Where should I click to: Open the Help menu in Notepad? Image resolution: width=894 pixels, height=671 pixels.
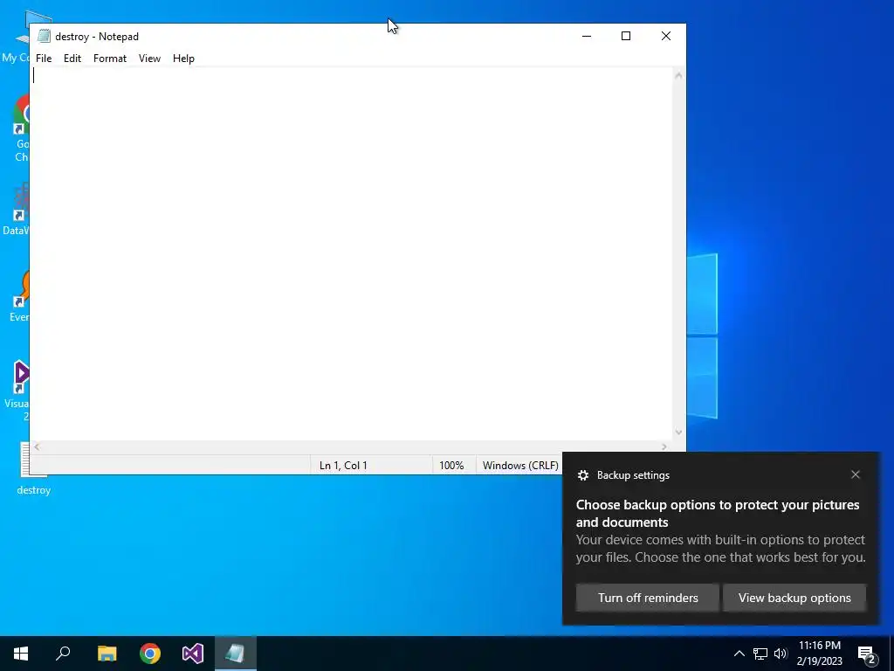pyautogui.click(x=183, y=59)
